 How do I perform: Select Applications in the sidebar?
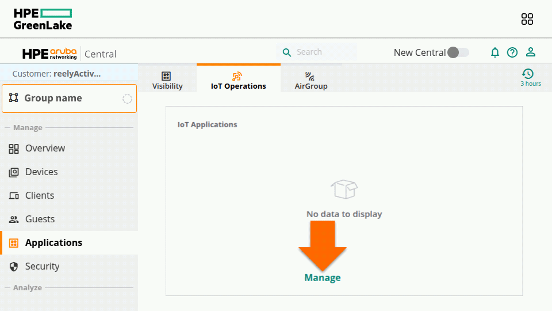(x=69, y=242)
